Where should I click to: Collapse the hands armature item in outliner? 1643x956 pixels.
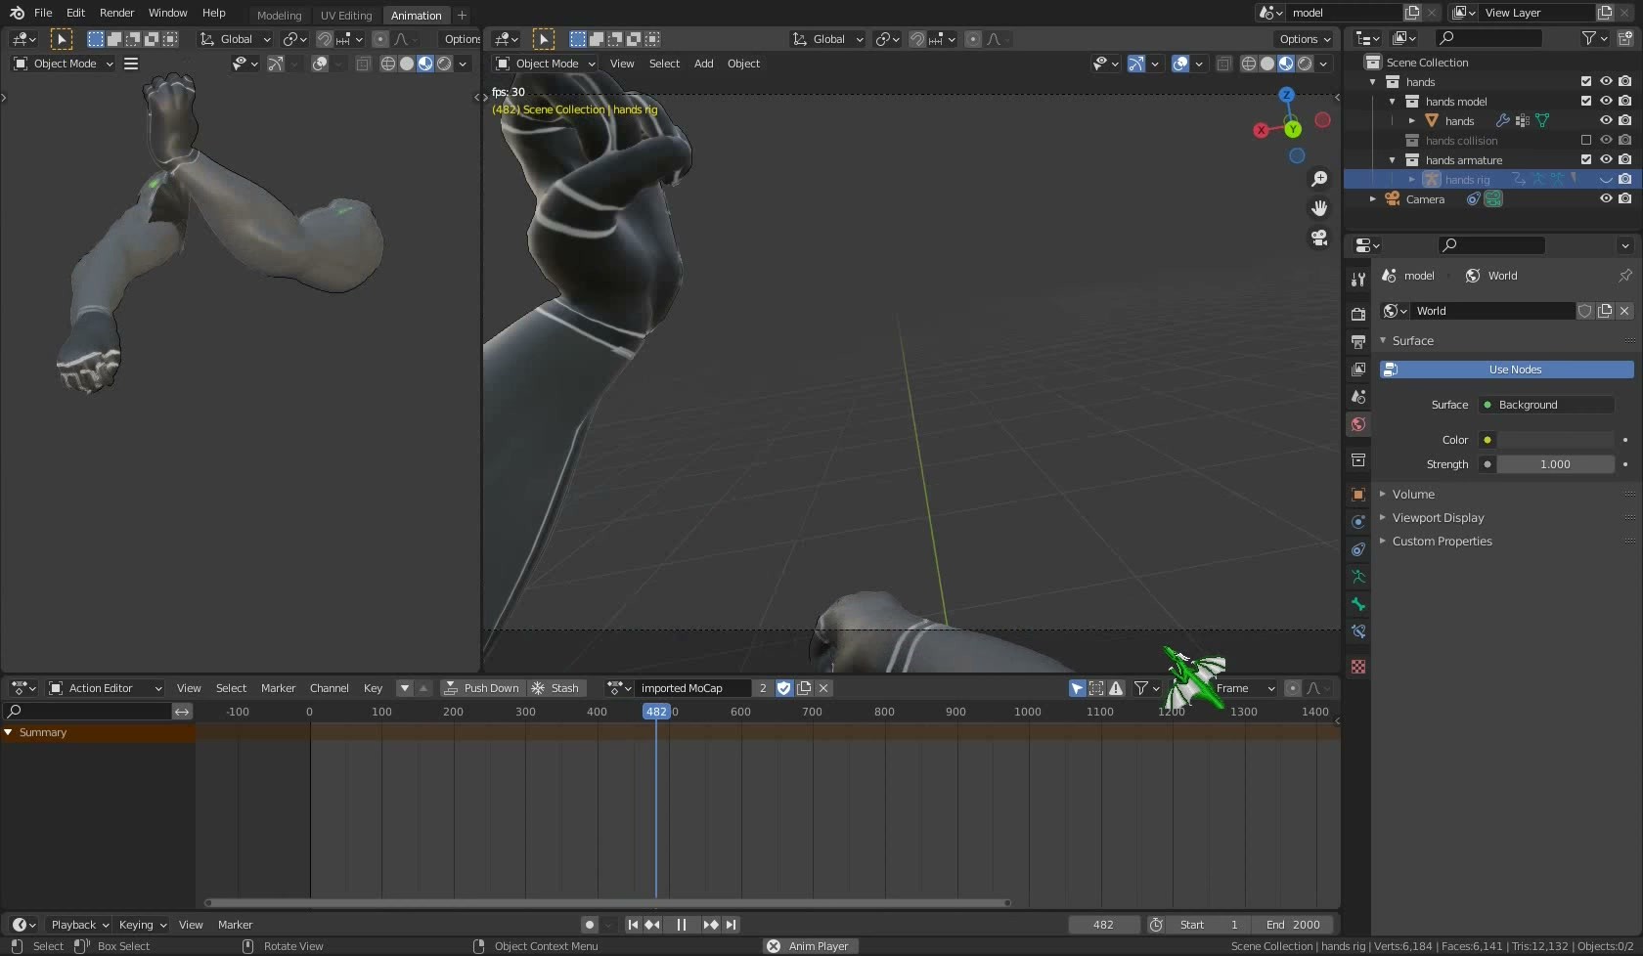point(1391,159)
